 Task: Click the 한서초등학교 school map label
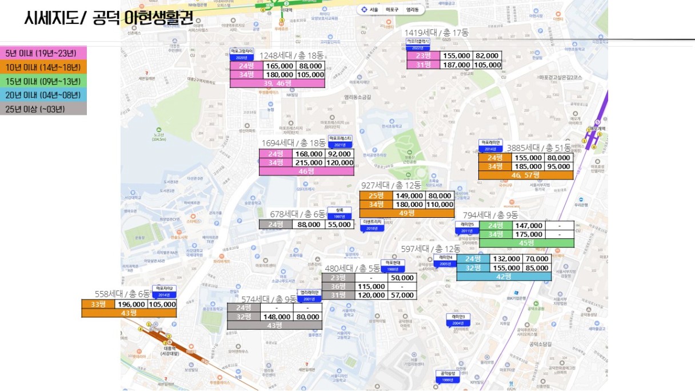[x=392, y=122]
